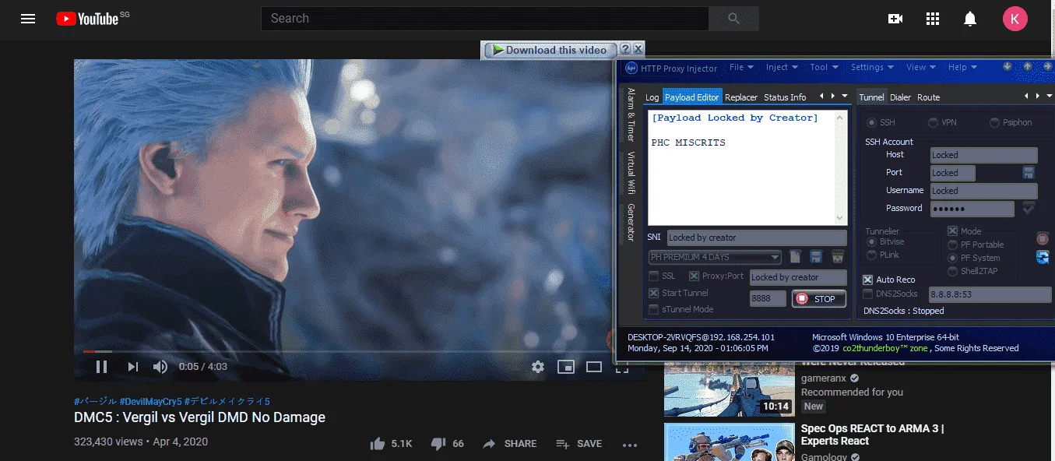Image resolution: width=1055 pixels, height=461 pixels.
Task: Open more actions ellipsis under the video
Action: 630,444
